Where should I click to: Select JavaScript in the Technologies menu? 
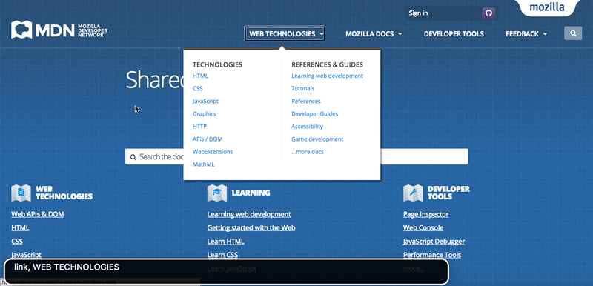click(x=205, y=102)
